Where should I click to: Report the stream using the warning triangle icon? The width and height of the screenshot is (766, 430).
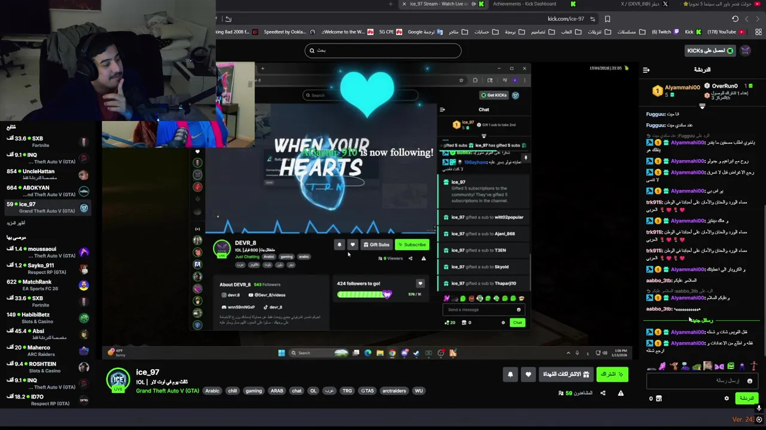(x=621, y=393)
